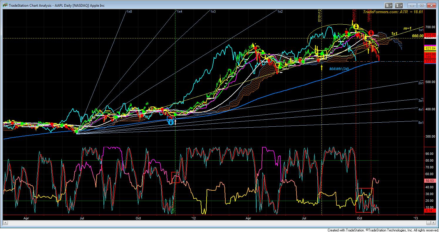Click the TradeStation chart window icon
Image resolution: width=439 pixels, height=232 pixels.
[x=5, y=5]
